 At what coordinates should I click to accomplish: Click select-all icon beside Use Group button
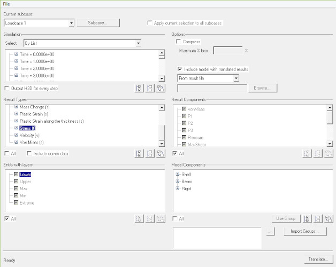308,218
